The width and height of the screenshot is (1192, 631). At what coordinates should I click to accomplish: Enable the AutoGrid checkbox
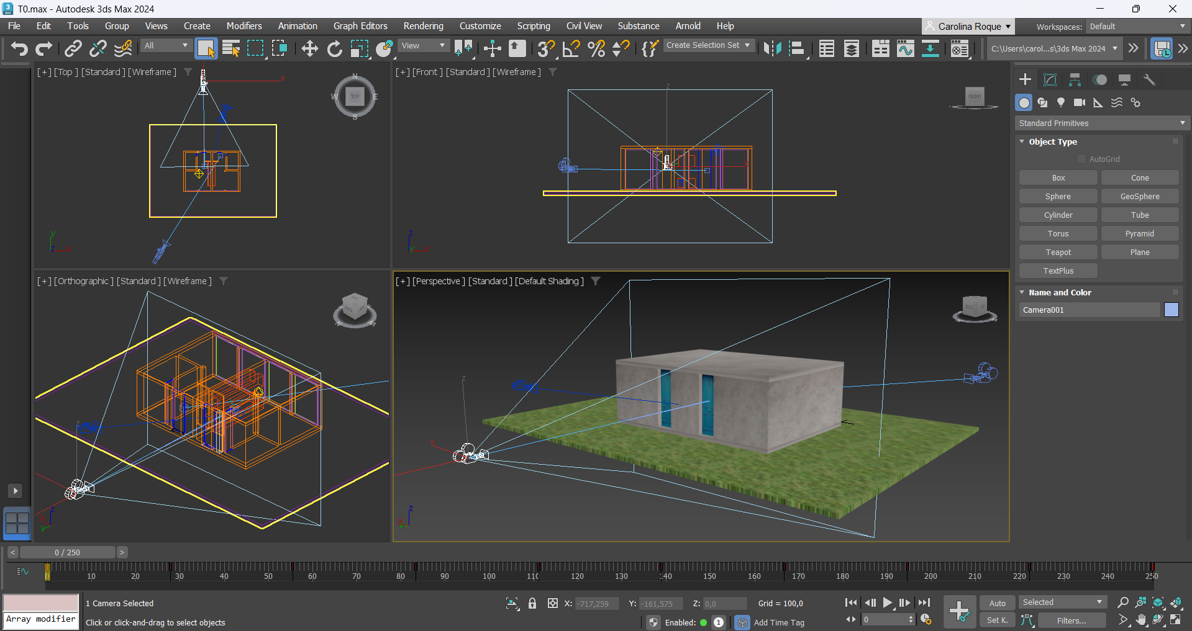(1081, 159)
